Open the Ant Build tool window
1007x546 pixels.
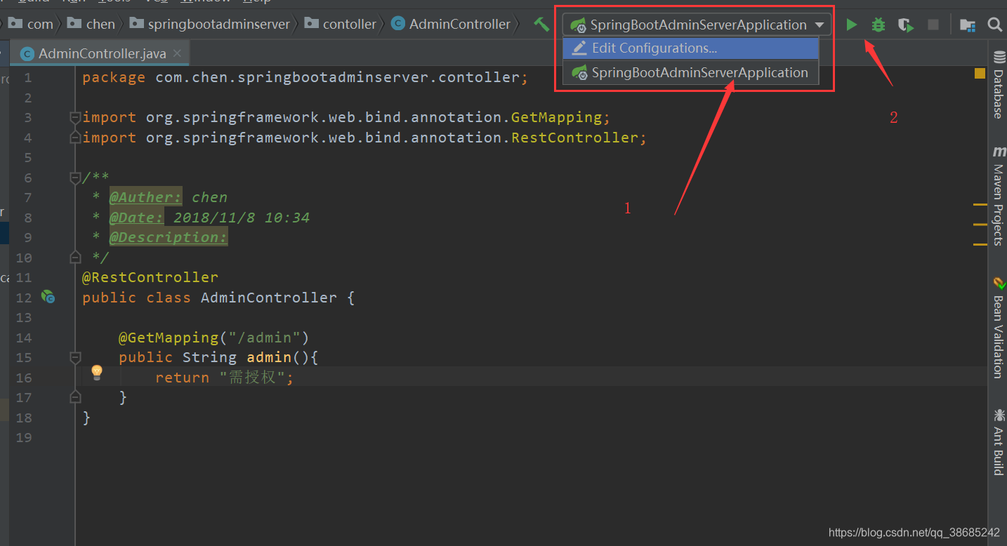click(998, 444)
